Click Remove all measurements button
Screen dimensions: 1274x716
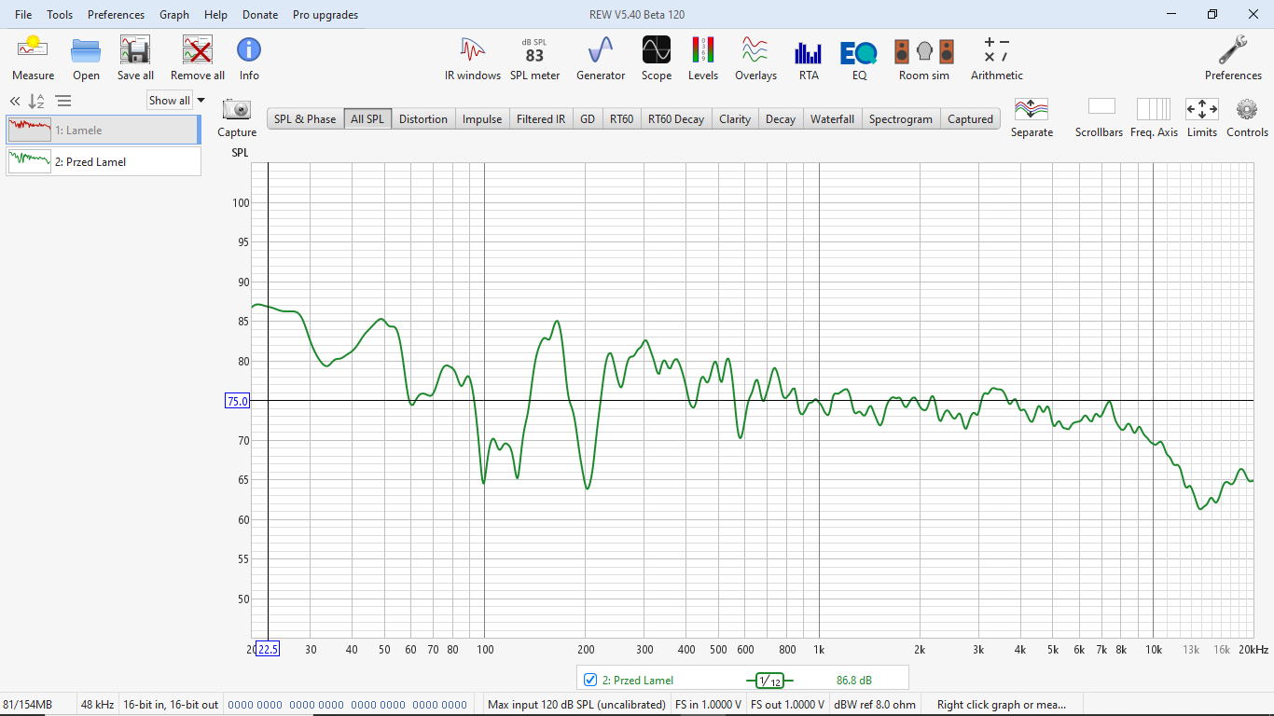[197, 50]
